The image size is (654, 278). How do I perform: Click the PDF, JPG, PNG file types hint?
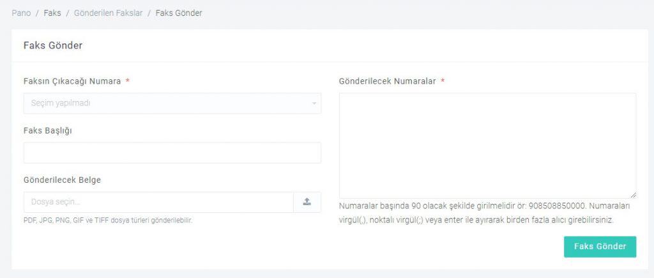point(108,220)
